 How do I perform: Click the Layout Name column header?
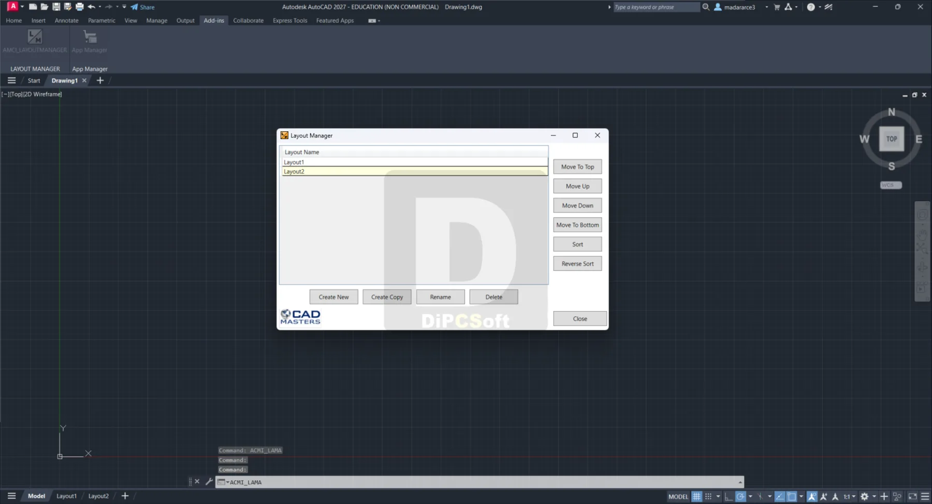414,152
